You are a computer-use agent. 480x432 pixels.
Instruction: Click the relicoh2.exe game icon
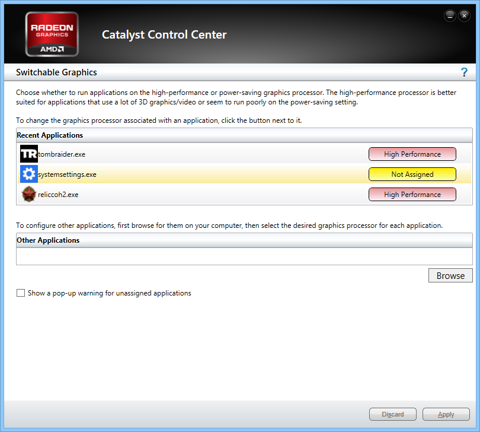28,195
